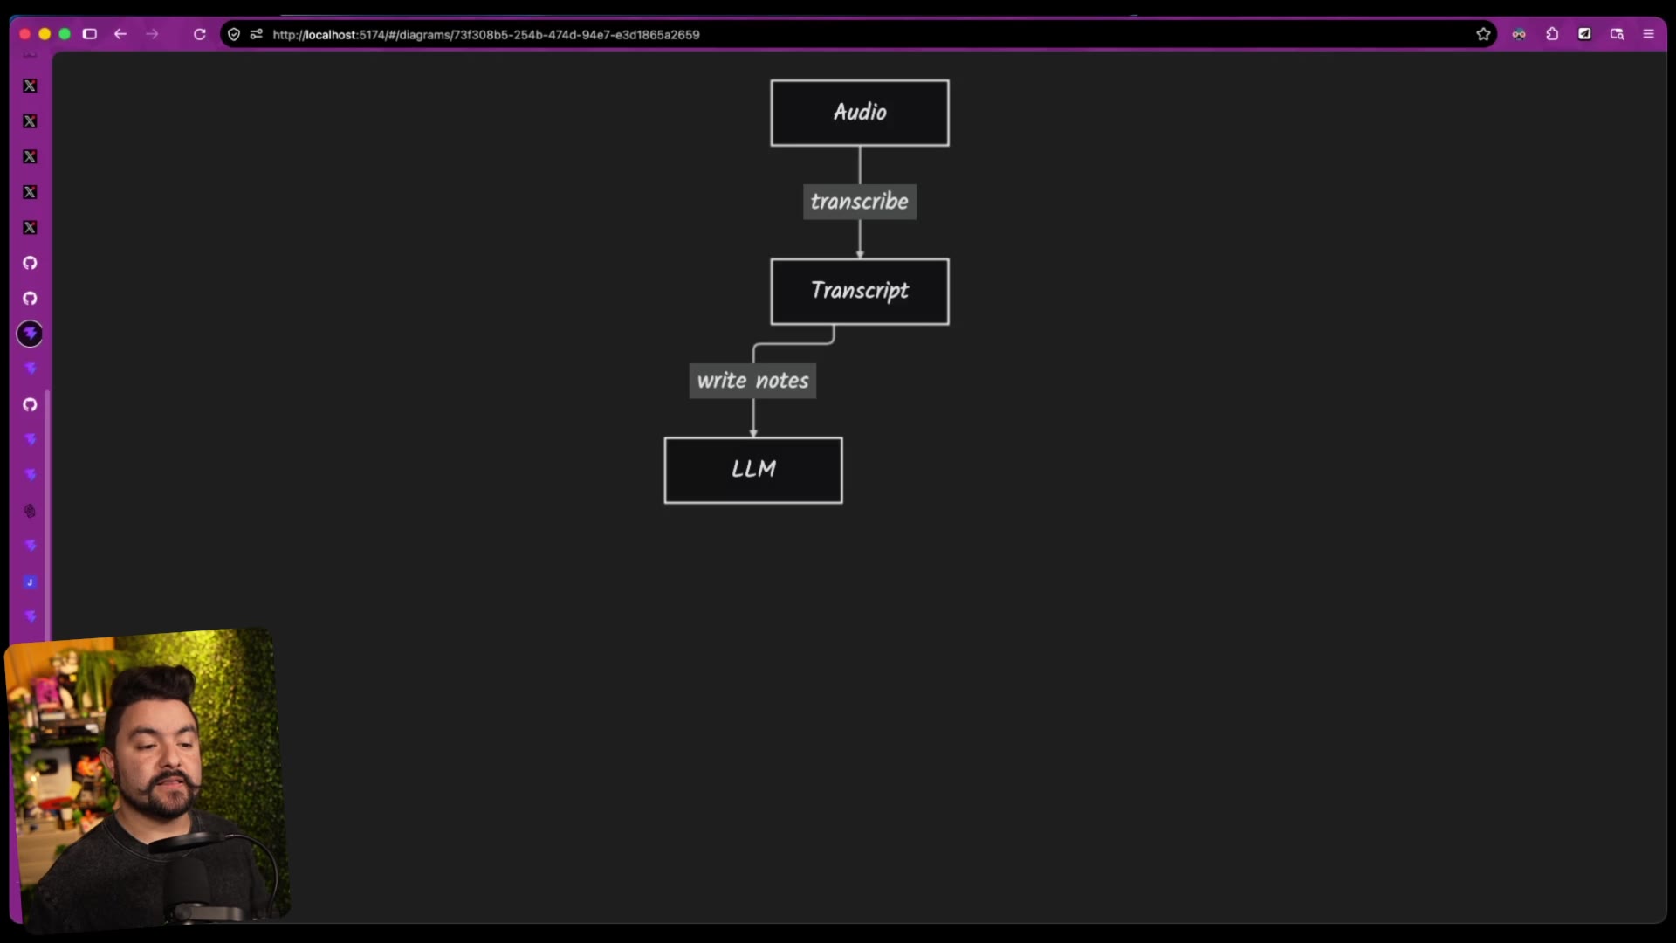Open the glasses-avatar extension icon
Screen dimensions: 1676x943
(1519, 34)
